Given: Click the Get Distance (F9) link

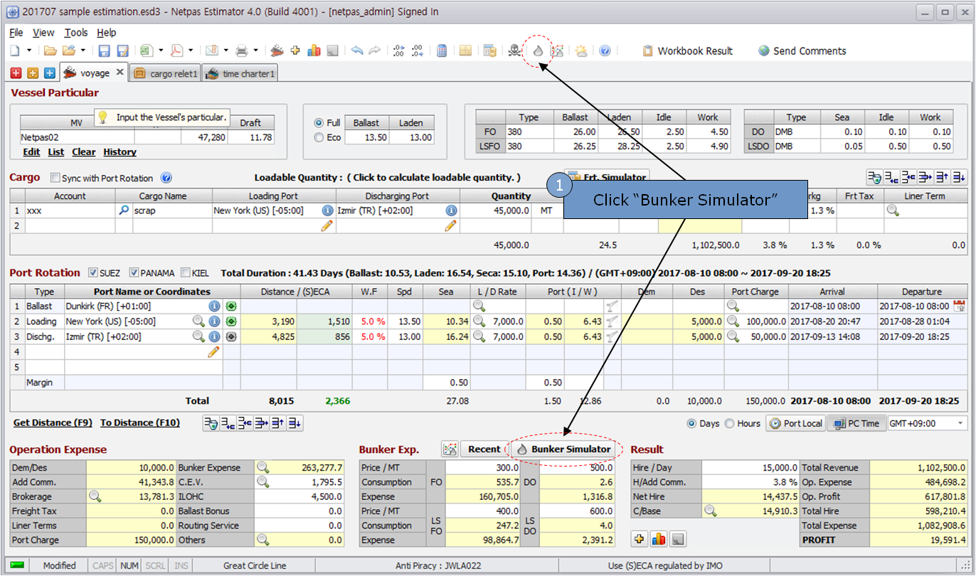Looking at the screenshot, I should tap(53, 423).
